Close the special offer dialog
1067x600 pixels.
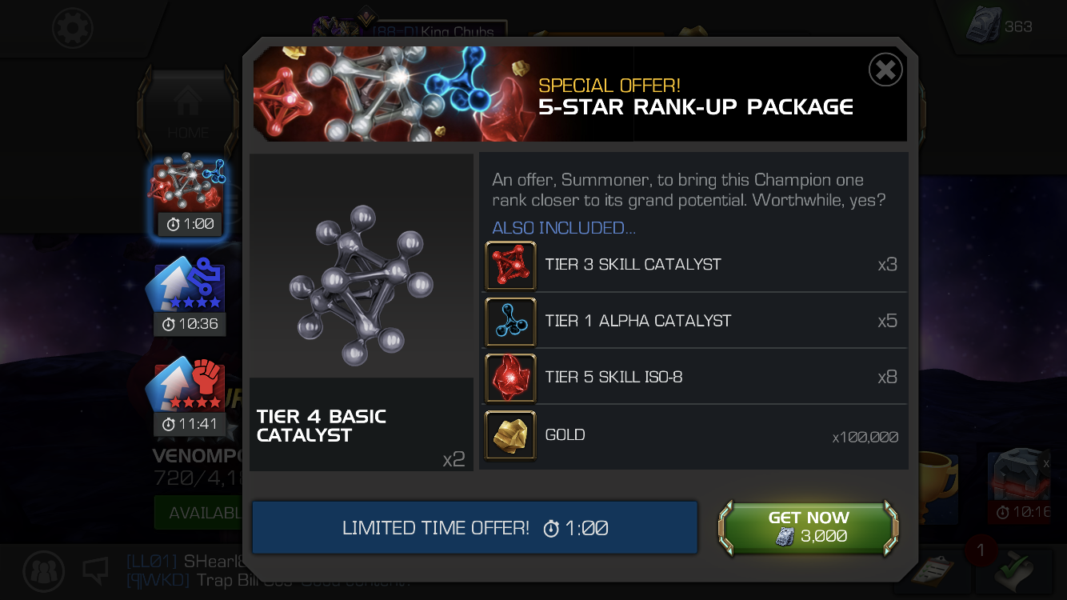(x=885, y=70)
